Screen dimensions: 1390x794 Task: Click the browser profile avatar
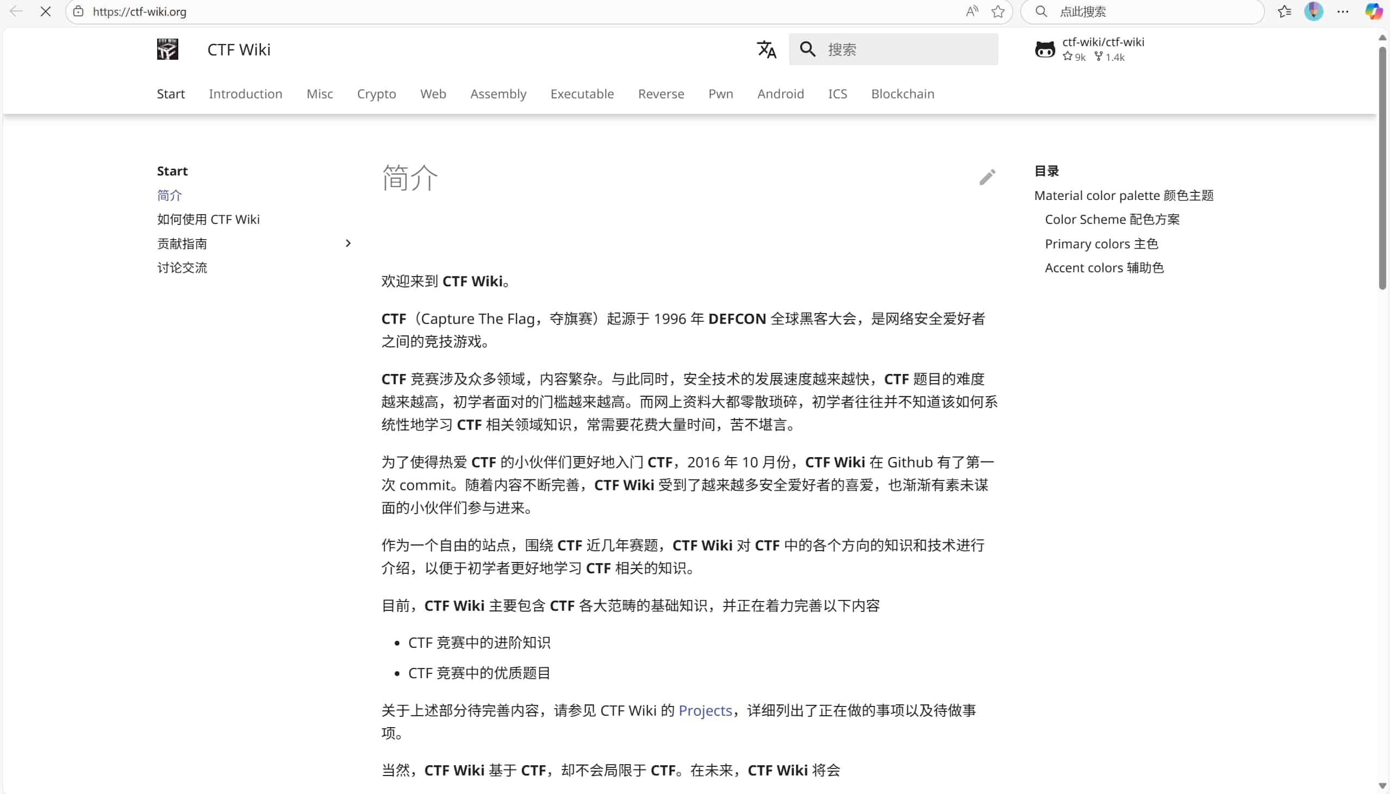[1314, 11]
